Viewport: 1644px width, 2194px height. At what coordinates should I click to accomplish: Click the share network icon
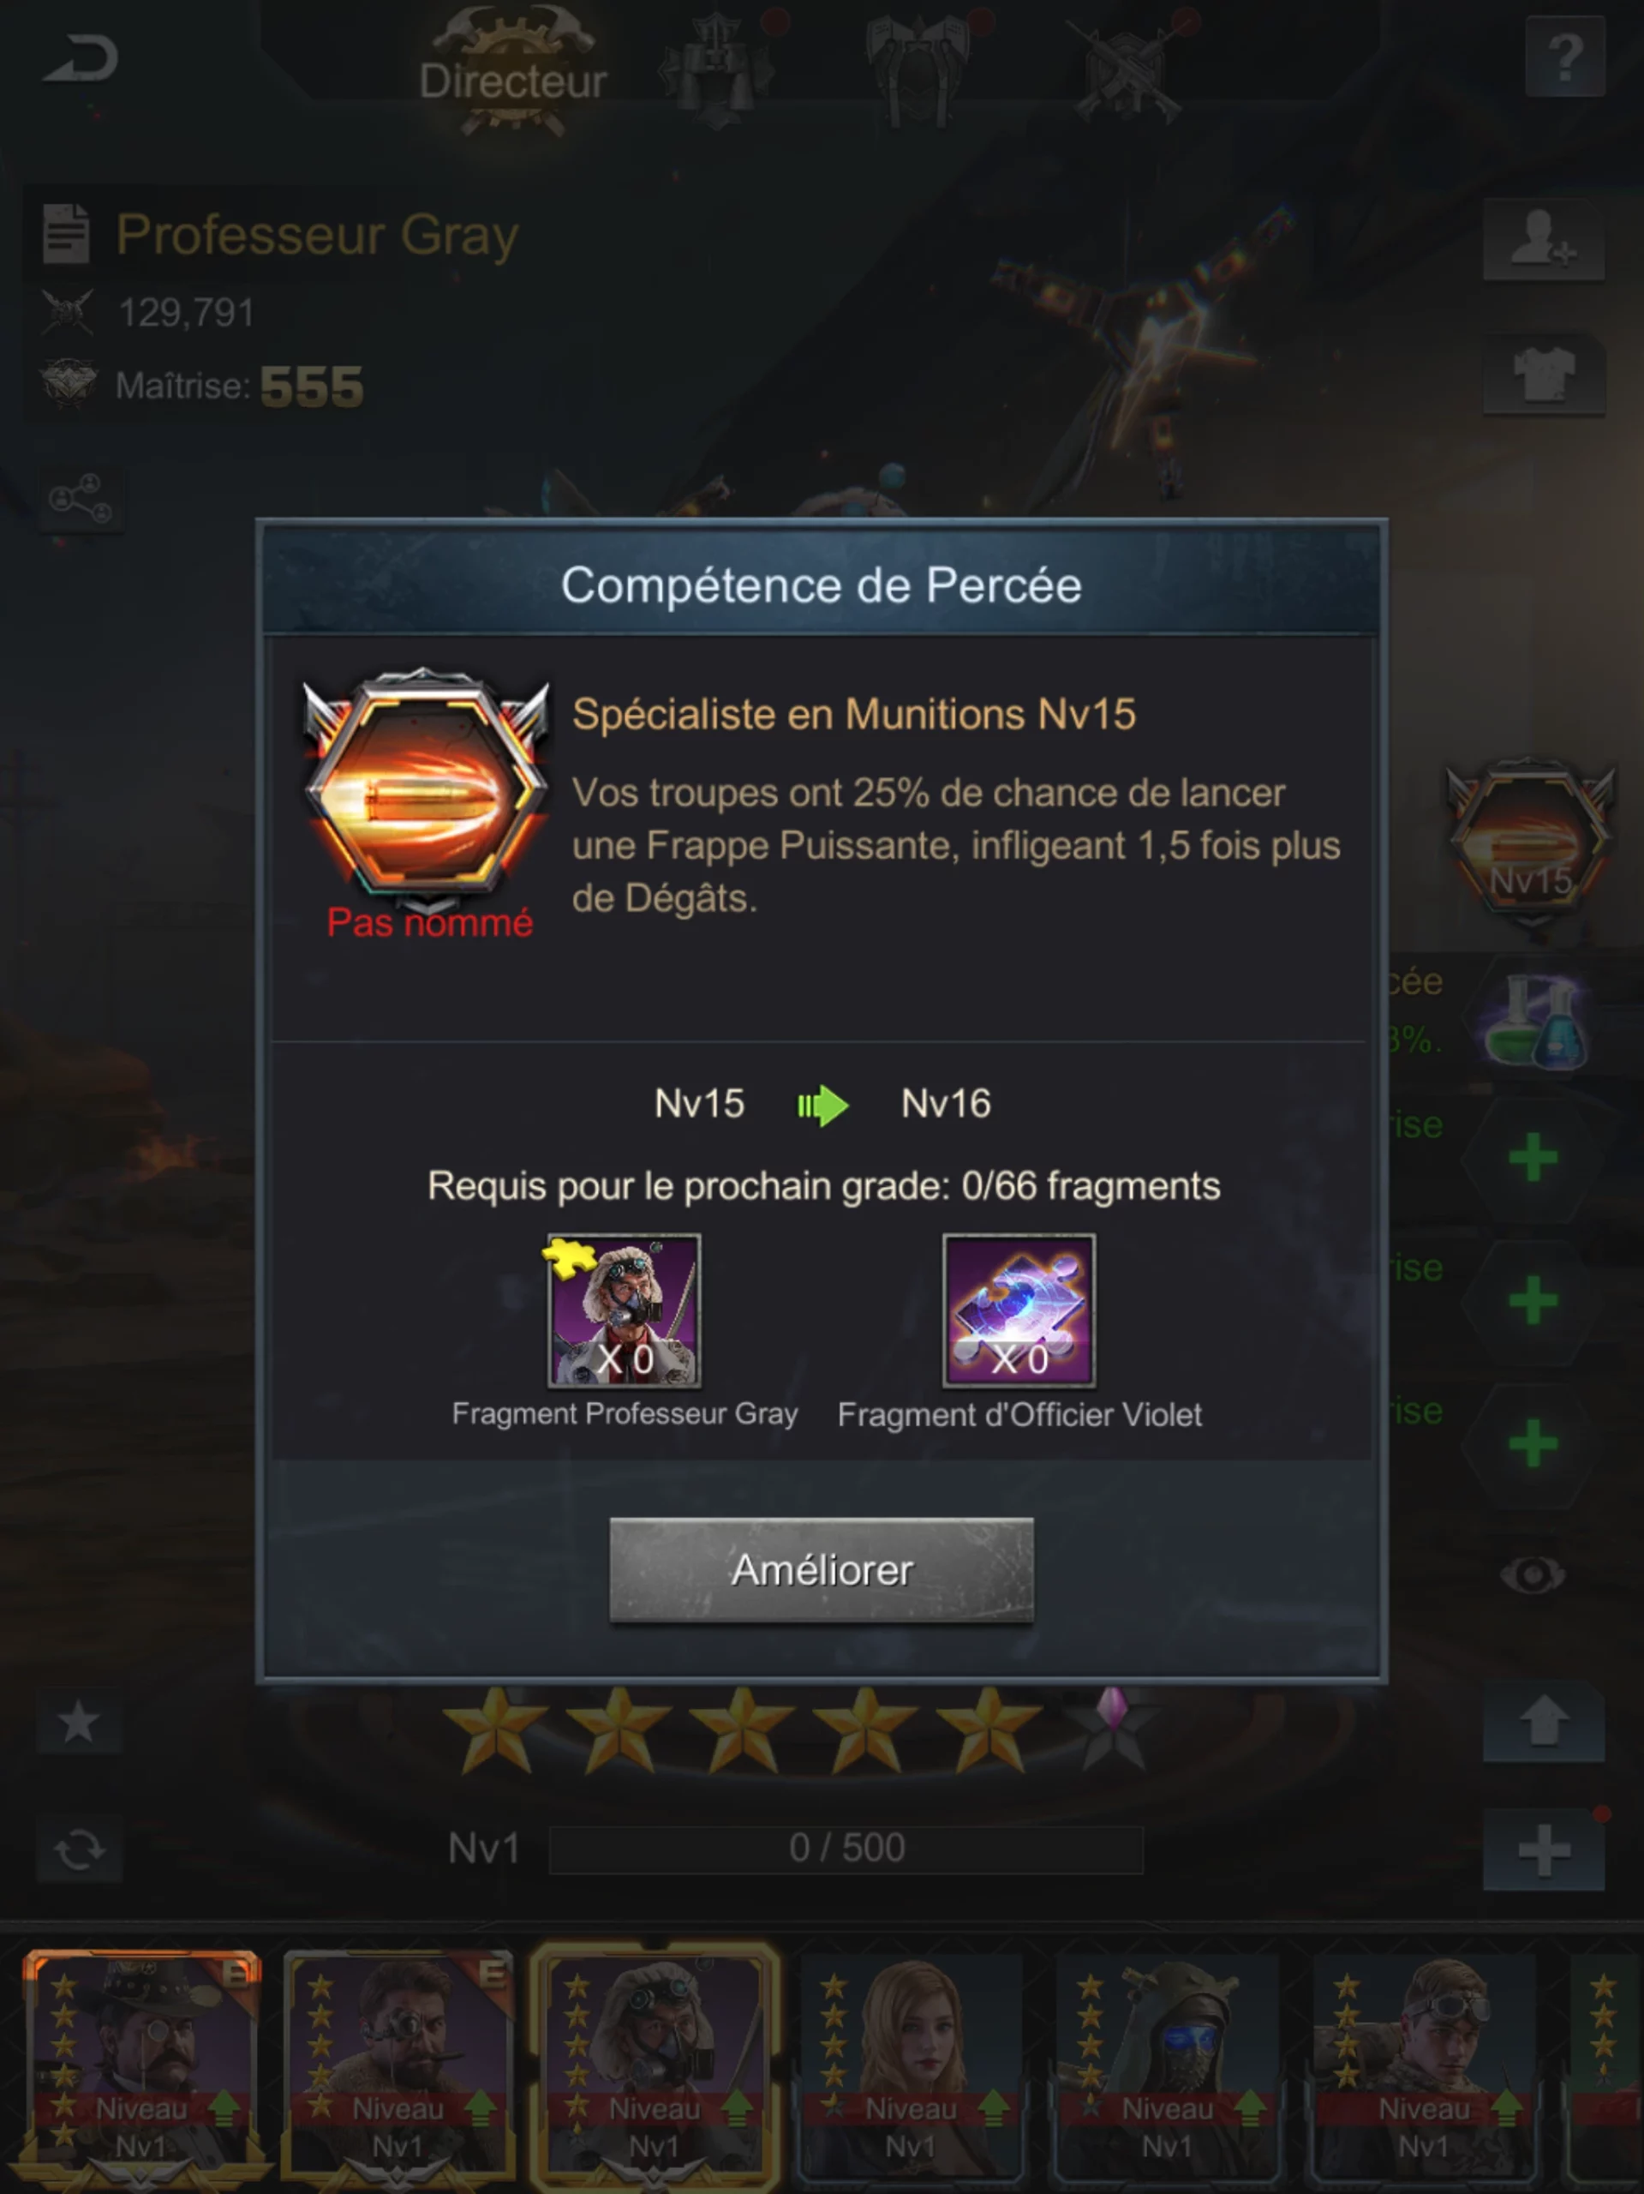click(81, 498)
